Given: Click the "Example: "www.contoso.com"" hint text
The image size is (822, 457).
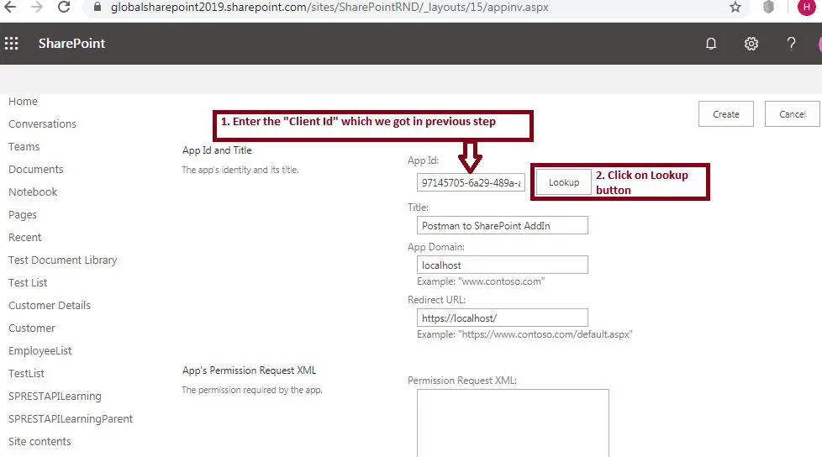Looking at the screenshot, I should pos(481,281).
